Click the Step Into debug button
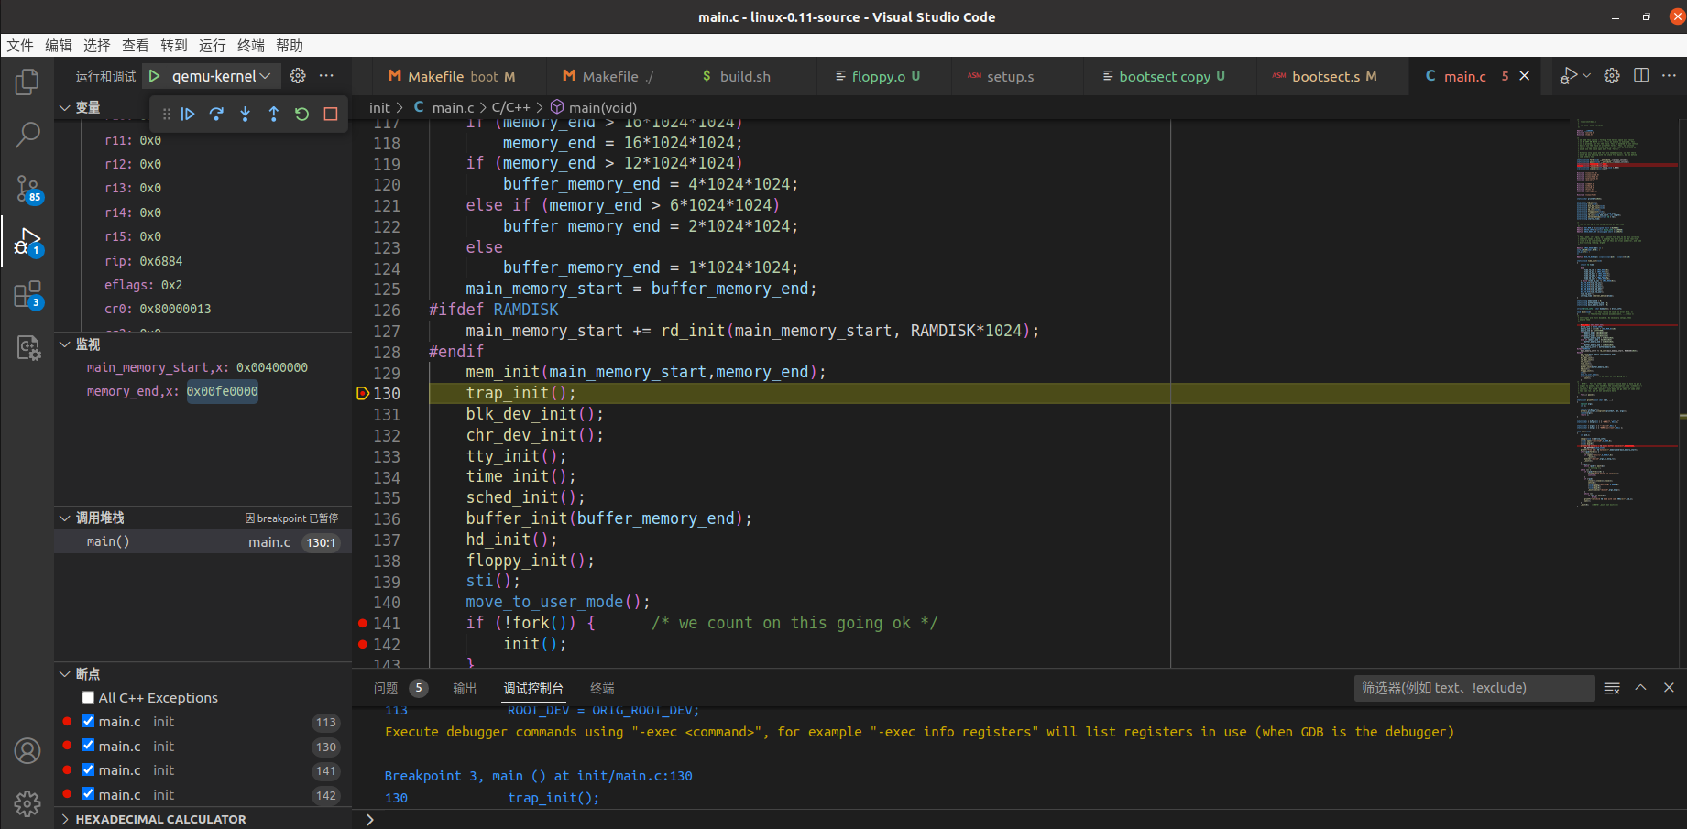1687x829 pixels. click(245, 114)
